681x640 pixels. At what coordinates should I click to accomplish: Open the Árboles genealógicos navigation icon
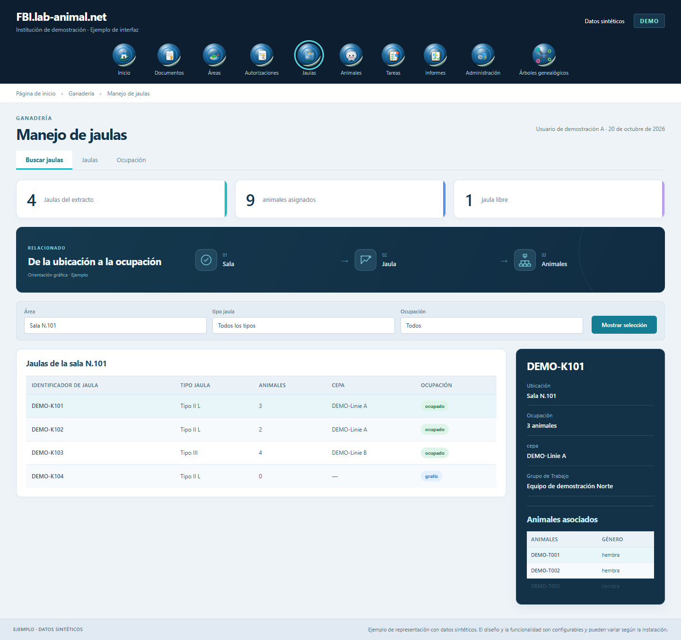[544, 55]
